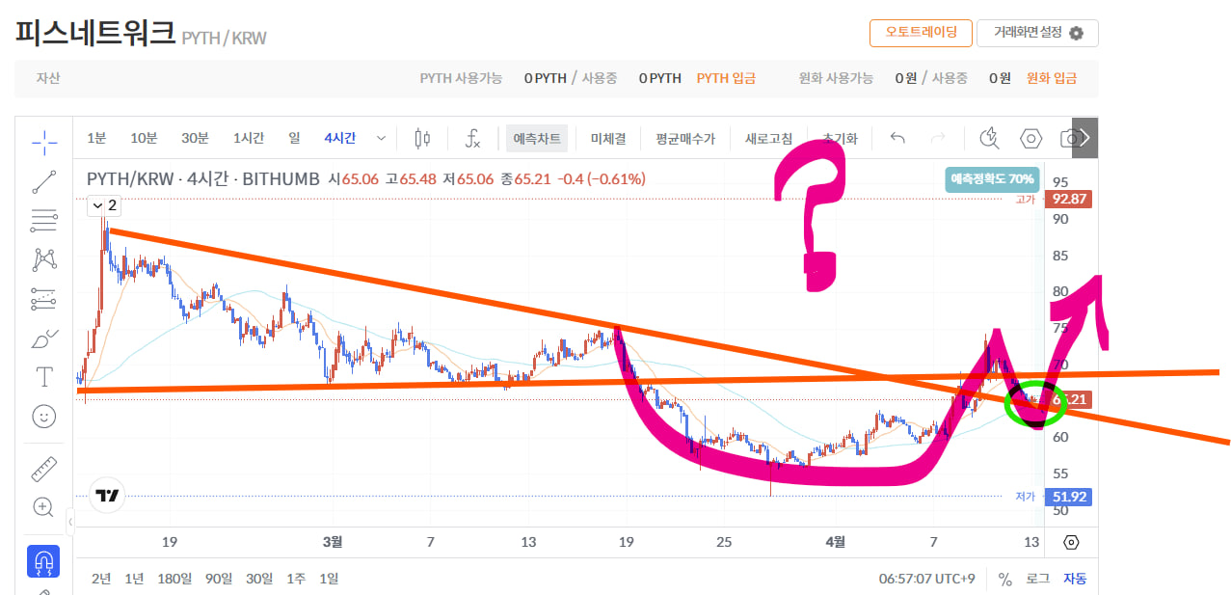Open the candlestick chart style selector
1231x595 pixels.
[x=421, y=139]
